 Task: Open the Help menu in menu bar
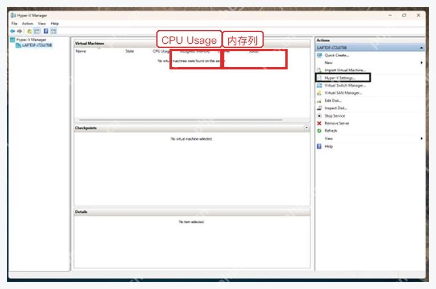(55, 23)
